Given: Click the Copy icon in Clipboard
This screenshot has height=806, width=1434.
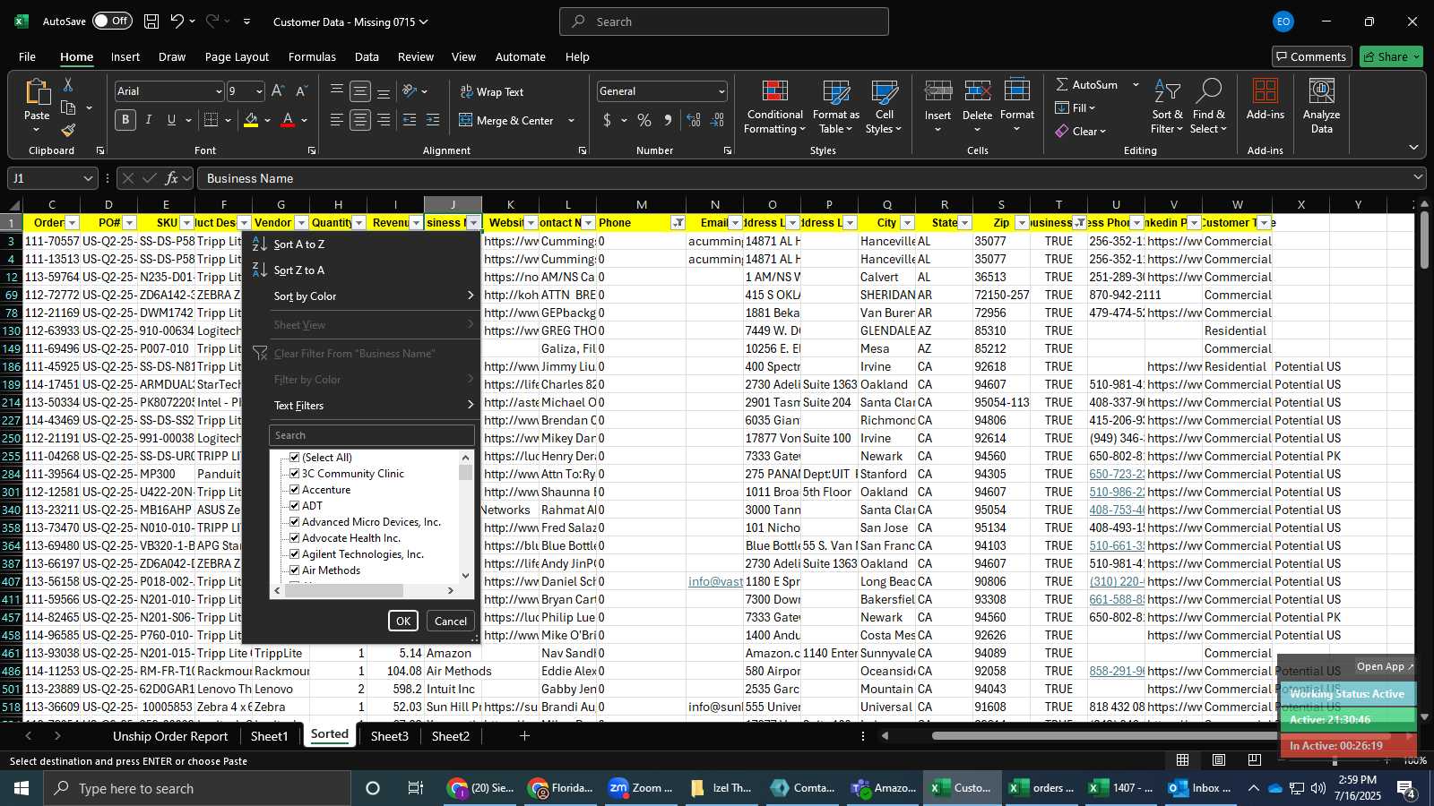Looking at the screenshot, I should [68, 107].
